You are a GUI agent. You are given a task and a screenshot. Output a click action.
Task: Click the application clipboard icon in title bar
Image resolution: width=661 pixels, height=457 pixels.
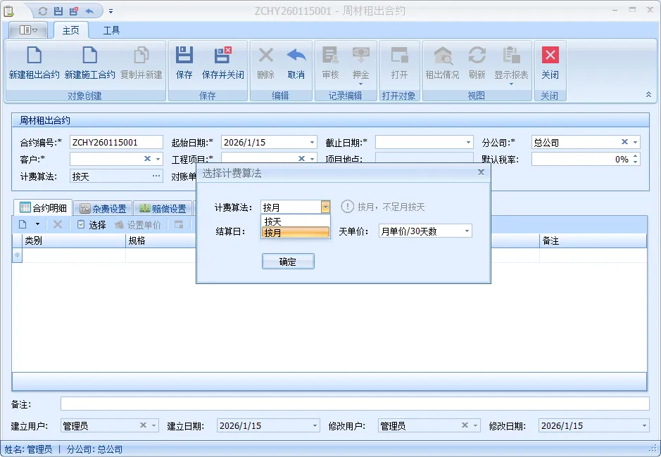(x=8, y=11)
